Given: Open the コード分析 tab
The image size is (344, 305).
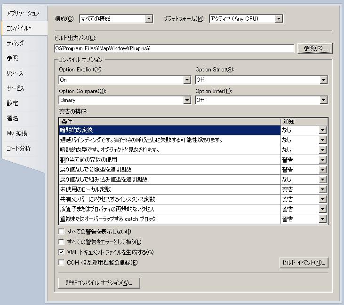Looking at the screenshot, I should coord(18,149).
